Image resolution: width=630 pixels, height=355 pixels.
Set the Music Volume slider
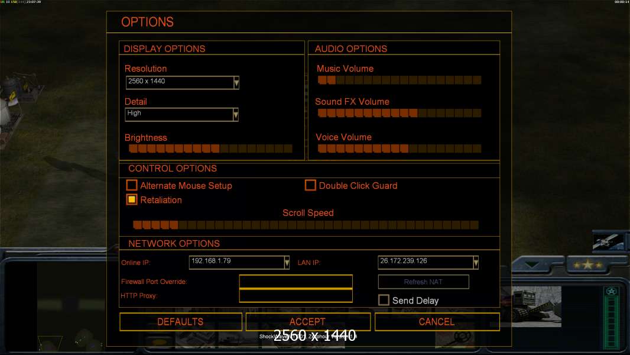[400, 80]
